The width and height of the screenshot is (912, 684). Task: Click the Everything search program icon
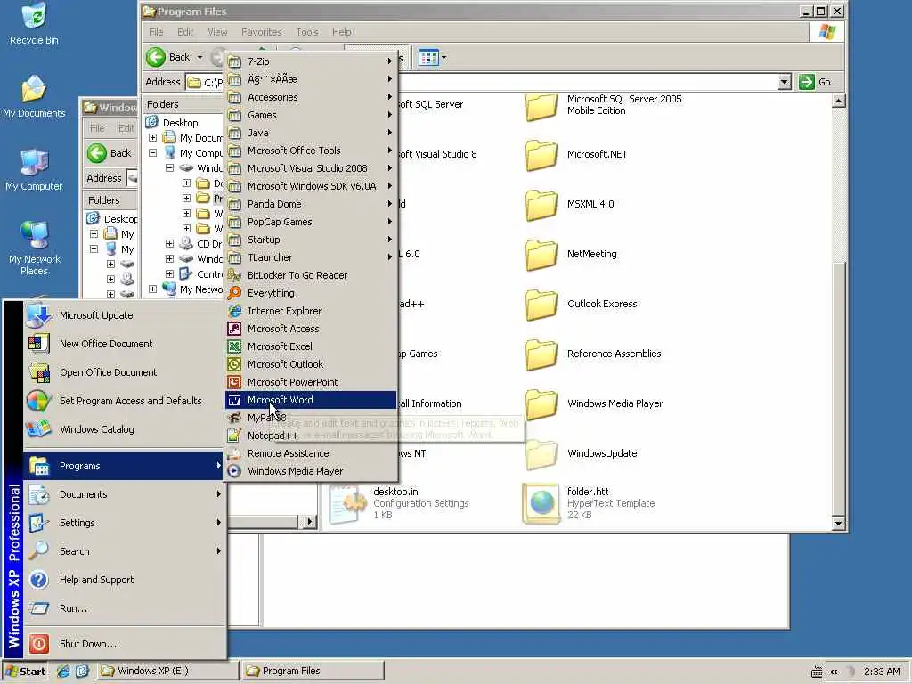(234, 293)
